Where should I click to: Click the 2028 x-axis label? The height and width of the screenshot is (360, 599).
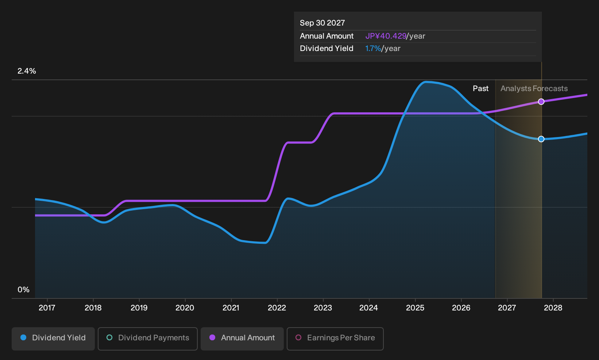[553, 308]
